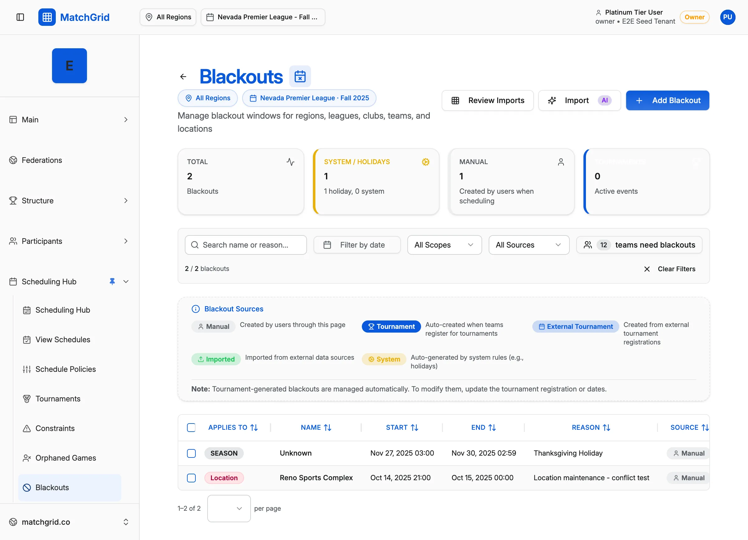Image resolution: width=748 pixels, height=540 pixels.
Task: Check the Thanksgiving Holiday row checkbox
Action: (191, 453)
